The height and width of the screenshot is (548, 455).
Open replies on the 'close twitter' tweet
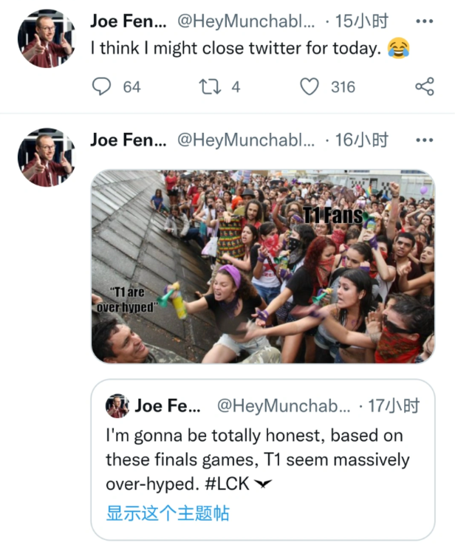(x=101, y=87)
